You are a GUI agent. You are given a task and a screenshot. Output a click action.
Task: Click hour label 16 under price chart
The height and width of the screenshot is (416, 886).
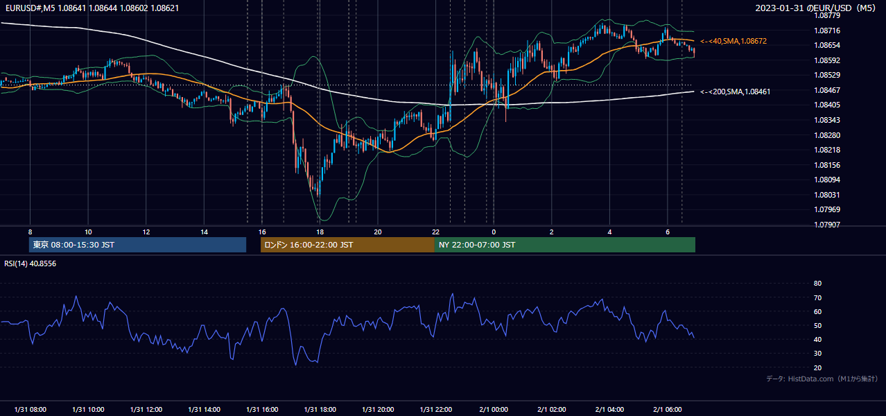click(x=262, y=232)
